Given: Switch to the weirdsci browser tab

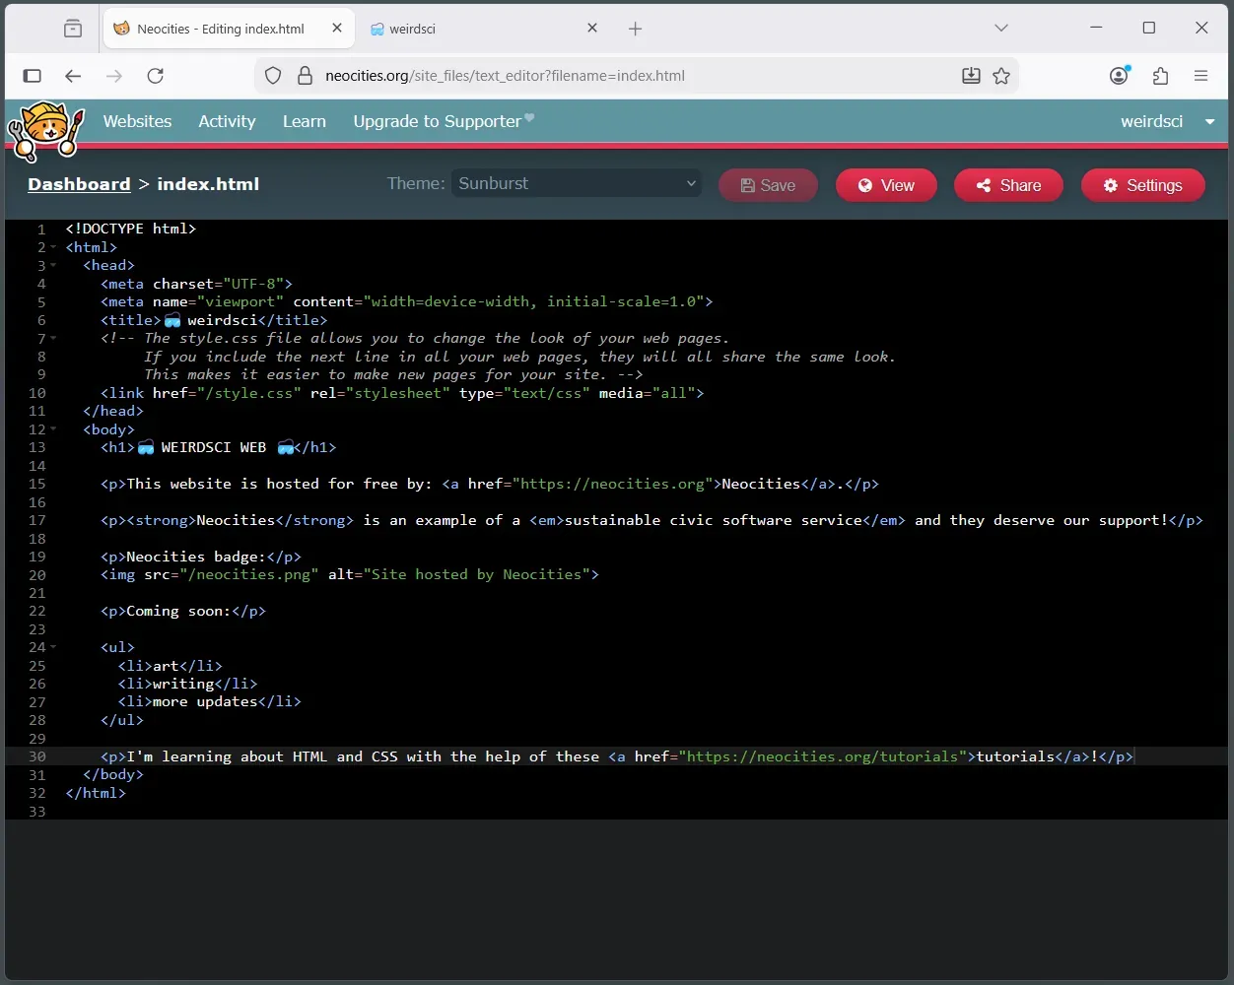Looking at the screenshot, I should coord(483,29).
